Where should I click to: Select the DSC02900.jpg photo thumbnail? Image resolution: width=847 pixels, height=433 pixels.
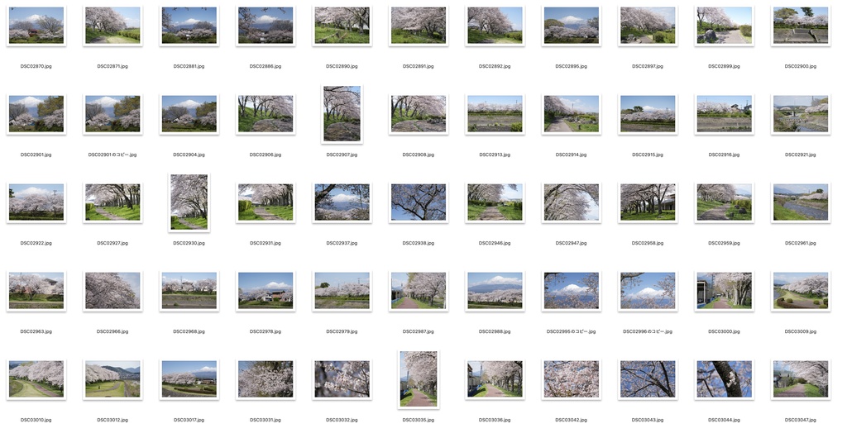coord(801,26)
